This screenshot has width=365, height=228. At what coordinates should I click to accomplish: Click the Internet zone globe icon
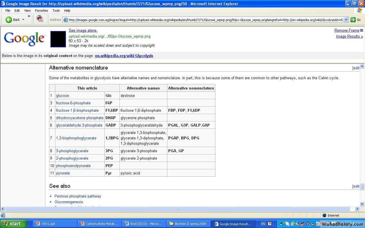(x=324, y=215)
